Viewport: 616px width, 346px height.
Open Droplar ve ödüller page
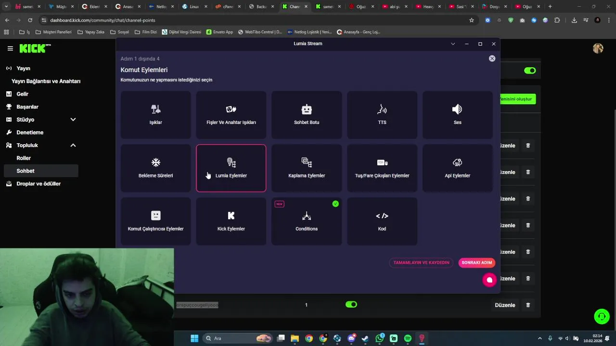pos(33,184)
